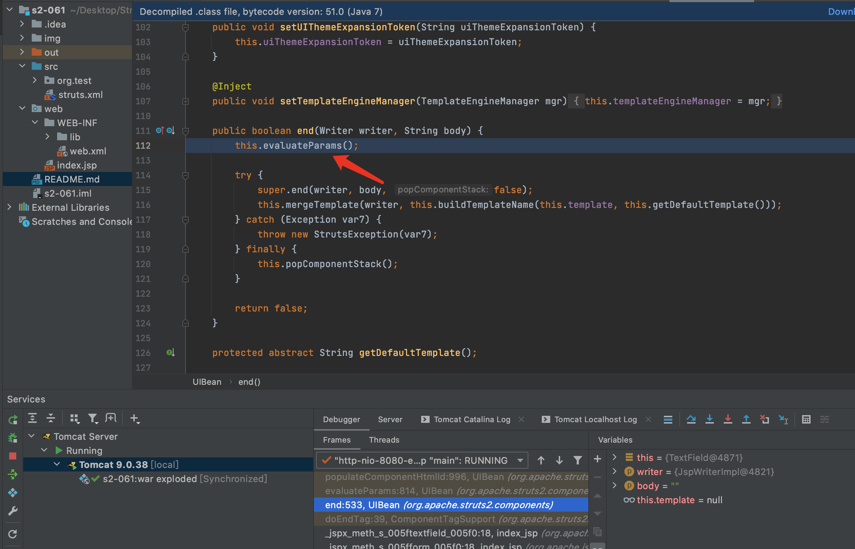Click the Update application icon with green arrows
This screenshot has width=855, height=549.
pos(13,474)
